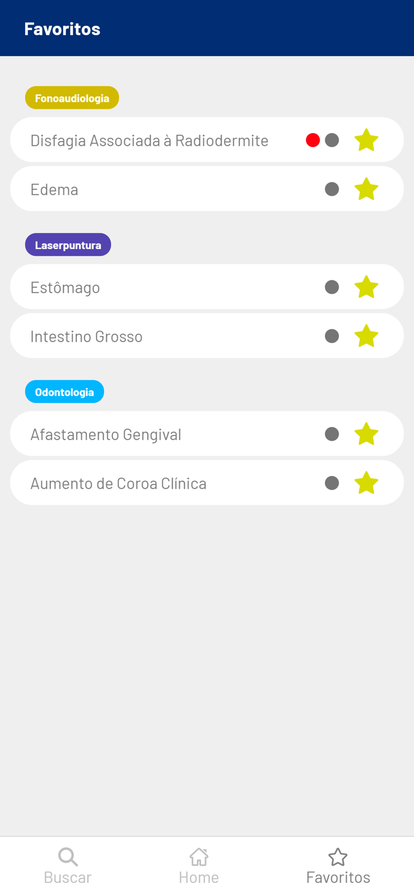This screenshot has width=414, height=896.
Task: Switch to the Home tab
Action: pyautogui.click(x=199, y=864)
